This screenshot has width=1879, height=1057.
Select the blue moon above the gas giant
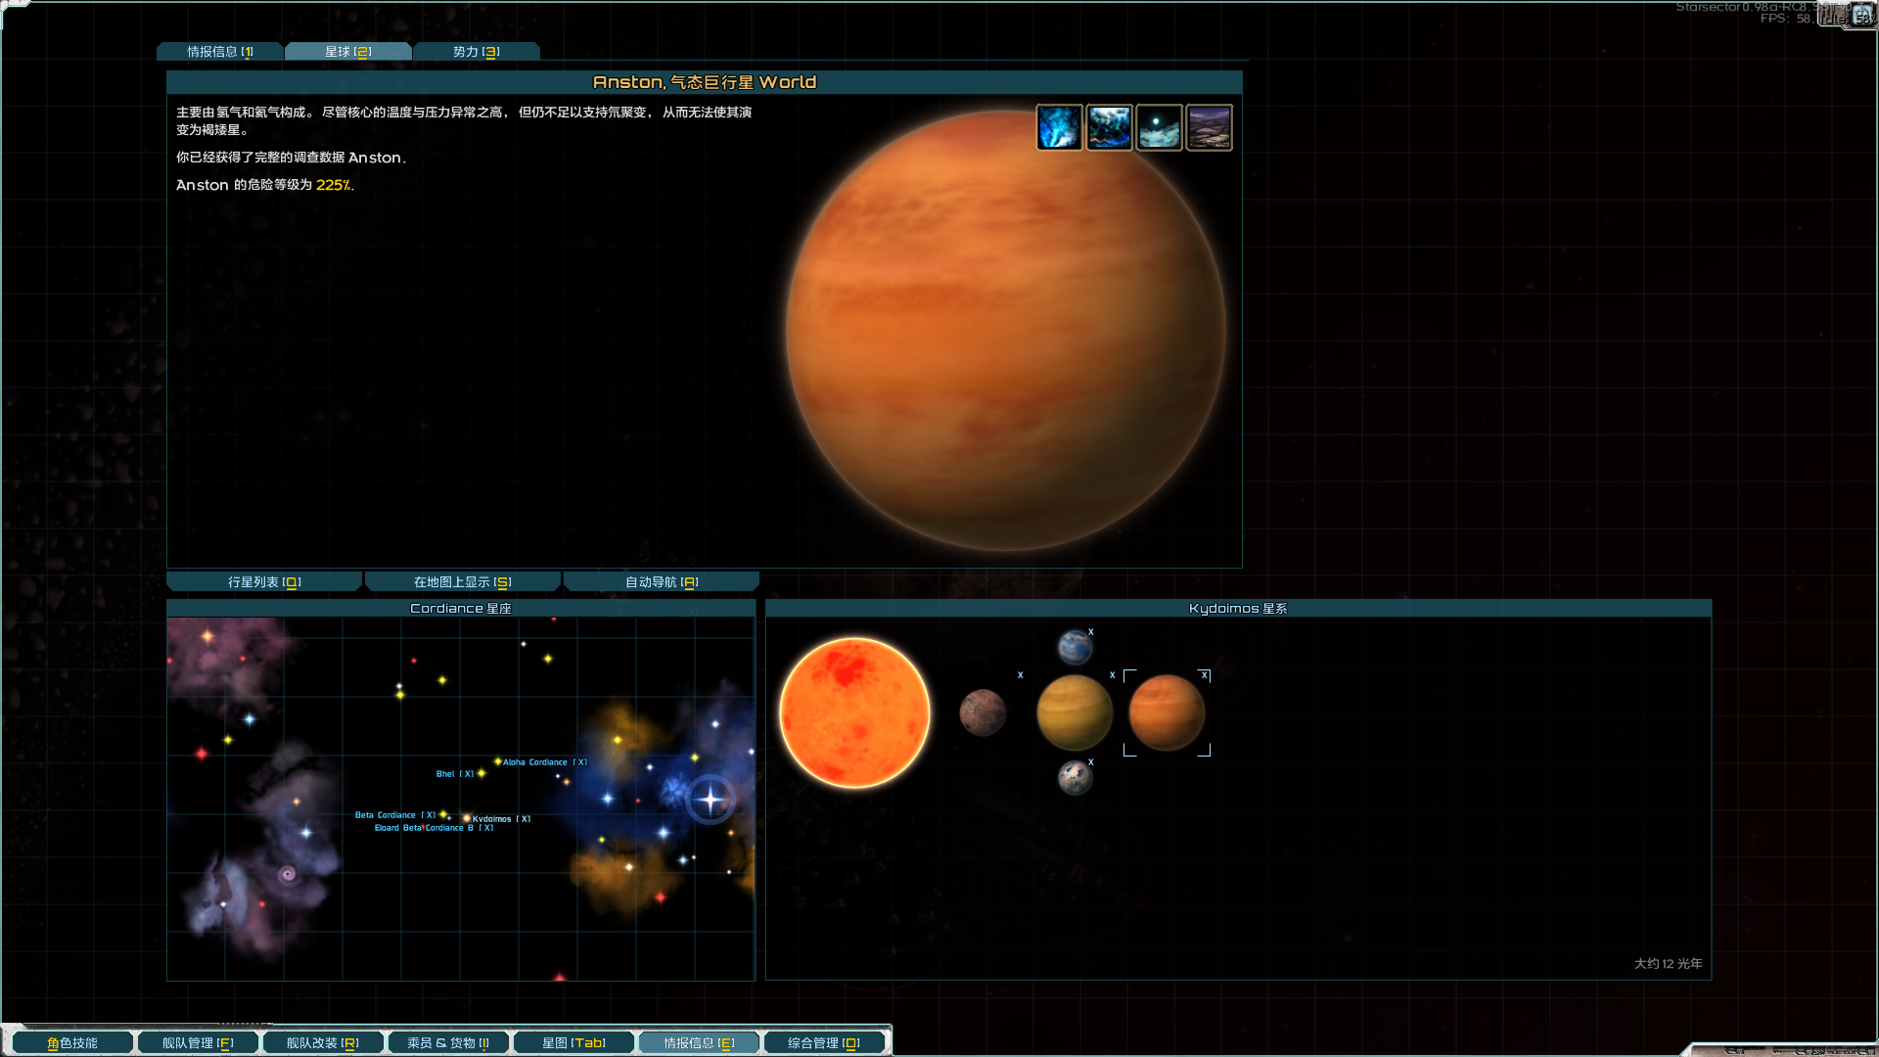point(1075,647)
